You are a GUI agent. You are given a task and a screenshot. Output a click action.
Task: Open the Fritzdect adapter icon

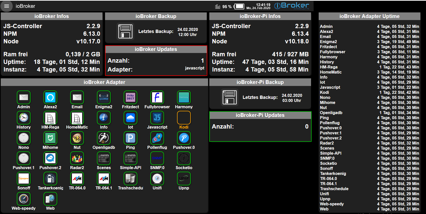[130, 97]
